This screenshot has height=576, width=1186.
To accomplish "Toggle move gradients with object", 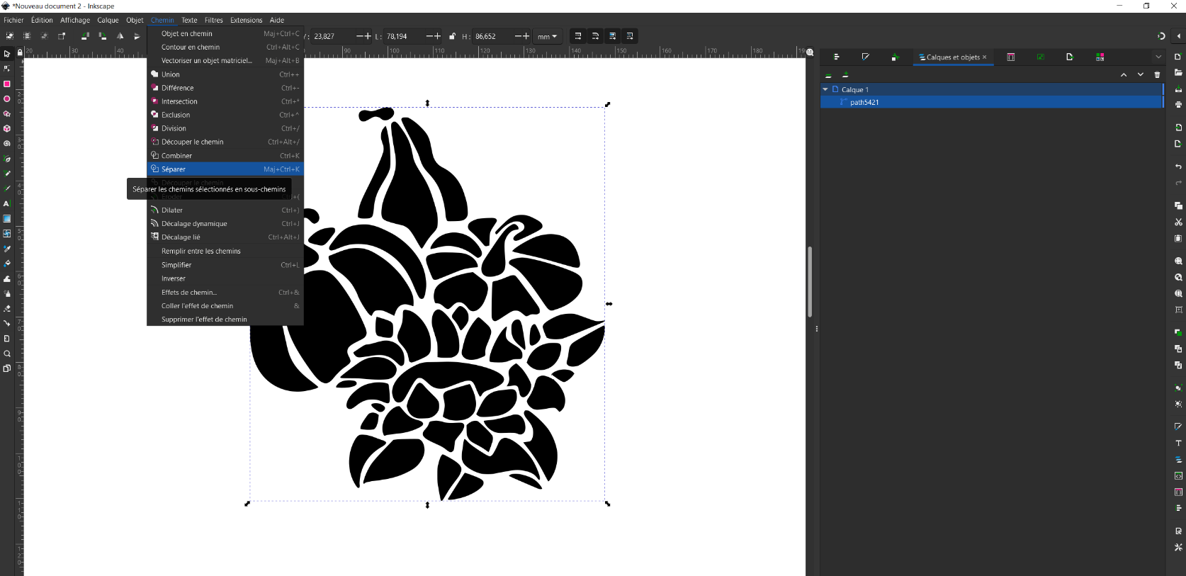I will [x=613, y=36].
